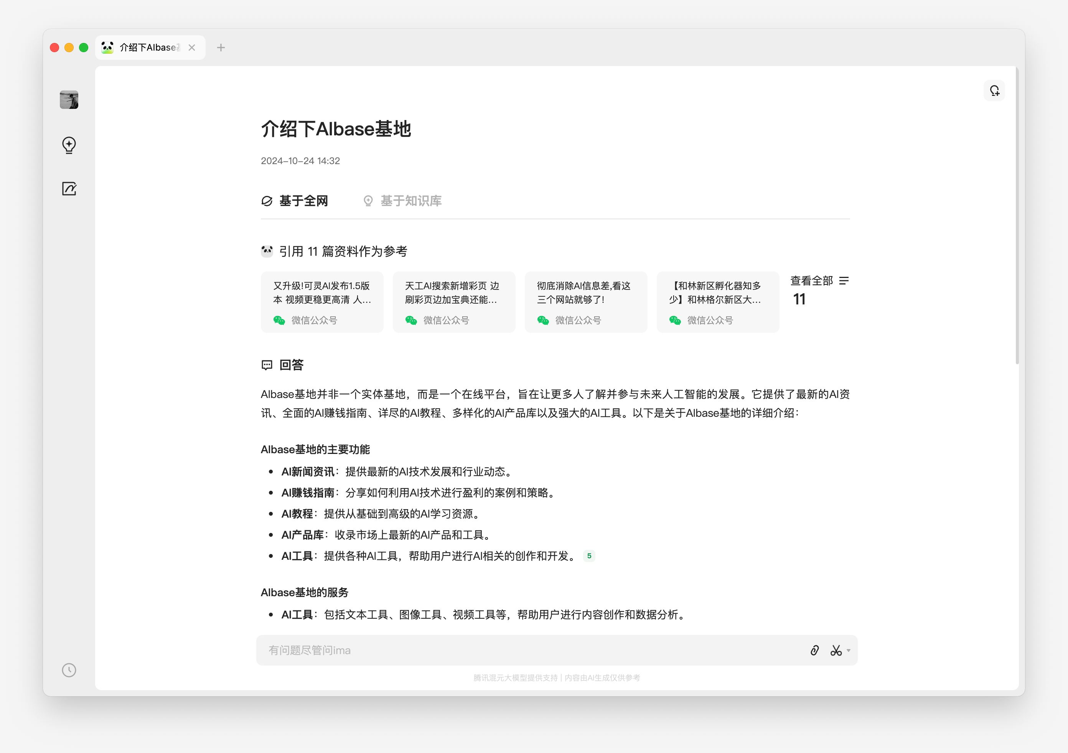The height and width of the screenshot is (753, 1068).
Task: Click 查看全部 to view all references
Action: click(x=811, y=281)
